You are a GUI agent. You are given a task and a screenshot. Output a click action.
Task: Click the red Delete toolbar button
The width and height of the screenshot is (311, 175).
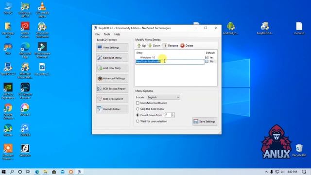point(187,46)
